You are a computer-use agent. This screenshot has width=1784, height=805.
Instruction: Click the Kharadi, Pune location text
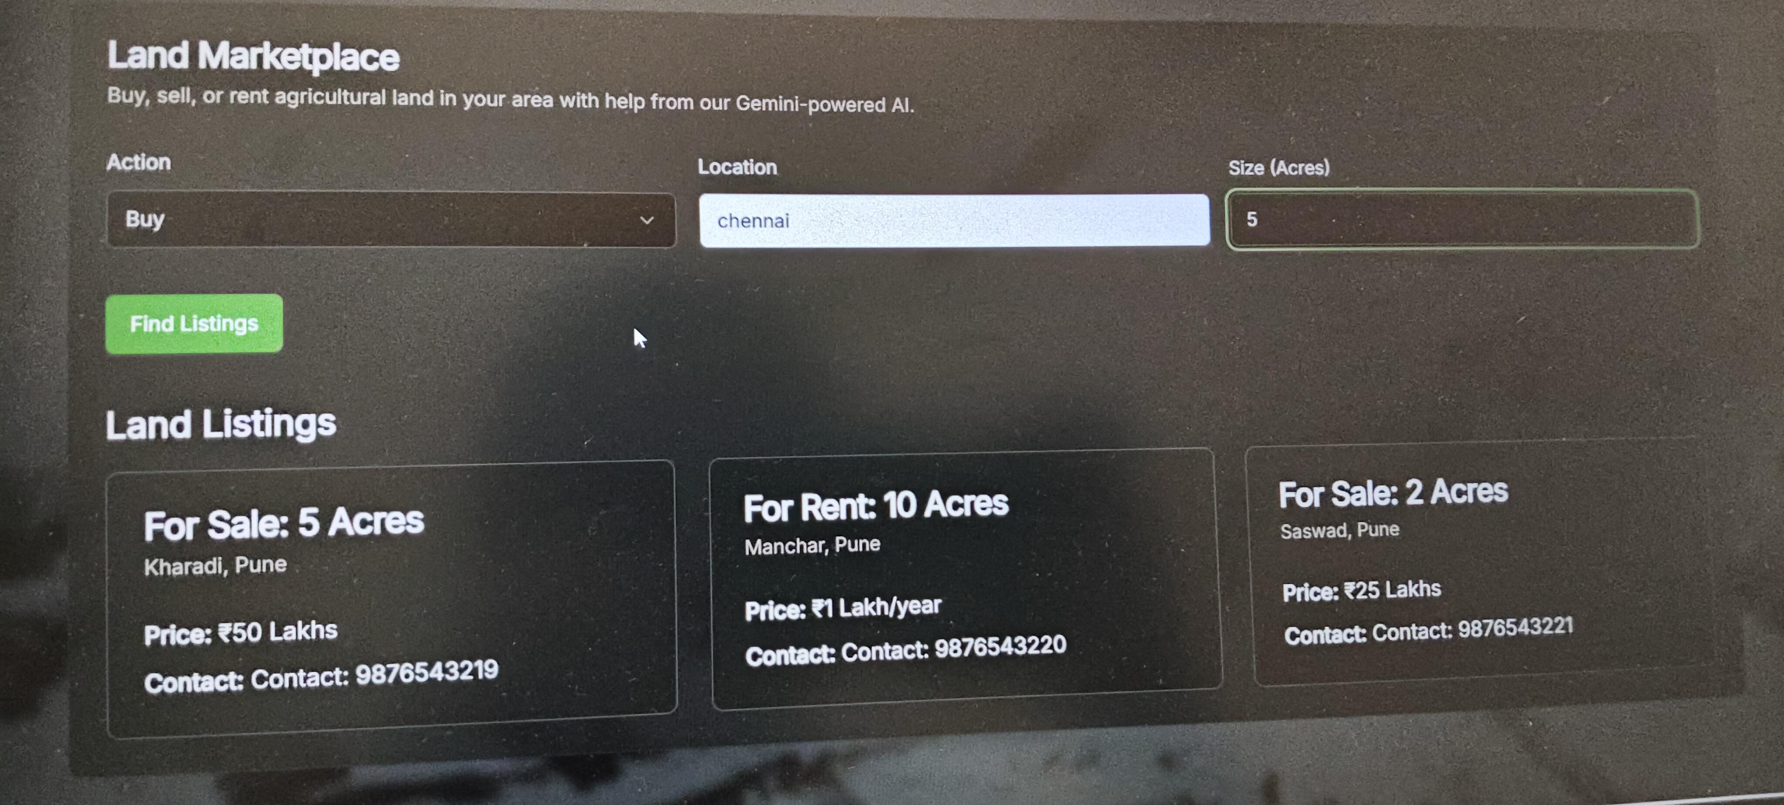[215, 566]
